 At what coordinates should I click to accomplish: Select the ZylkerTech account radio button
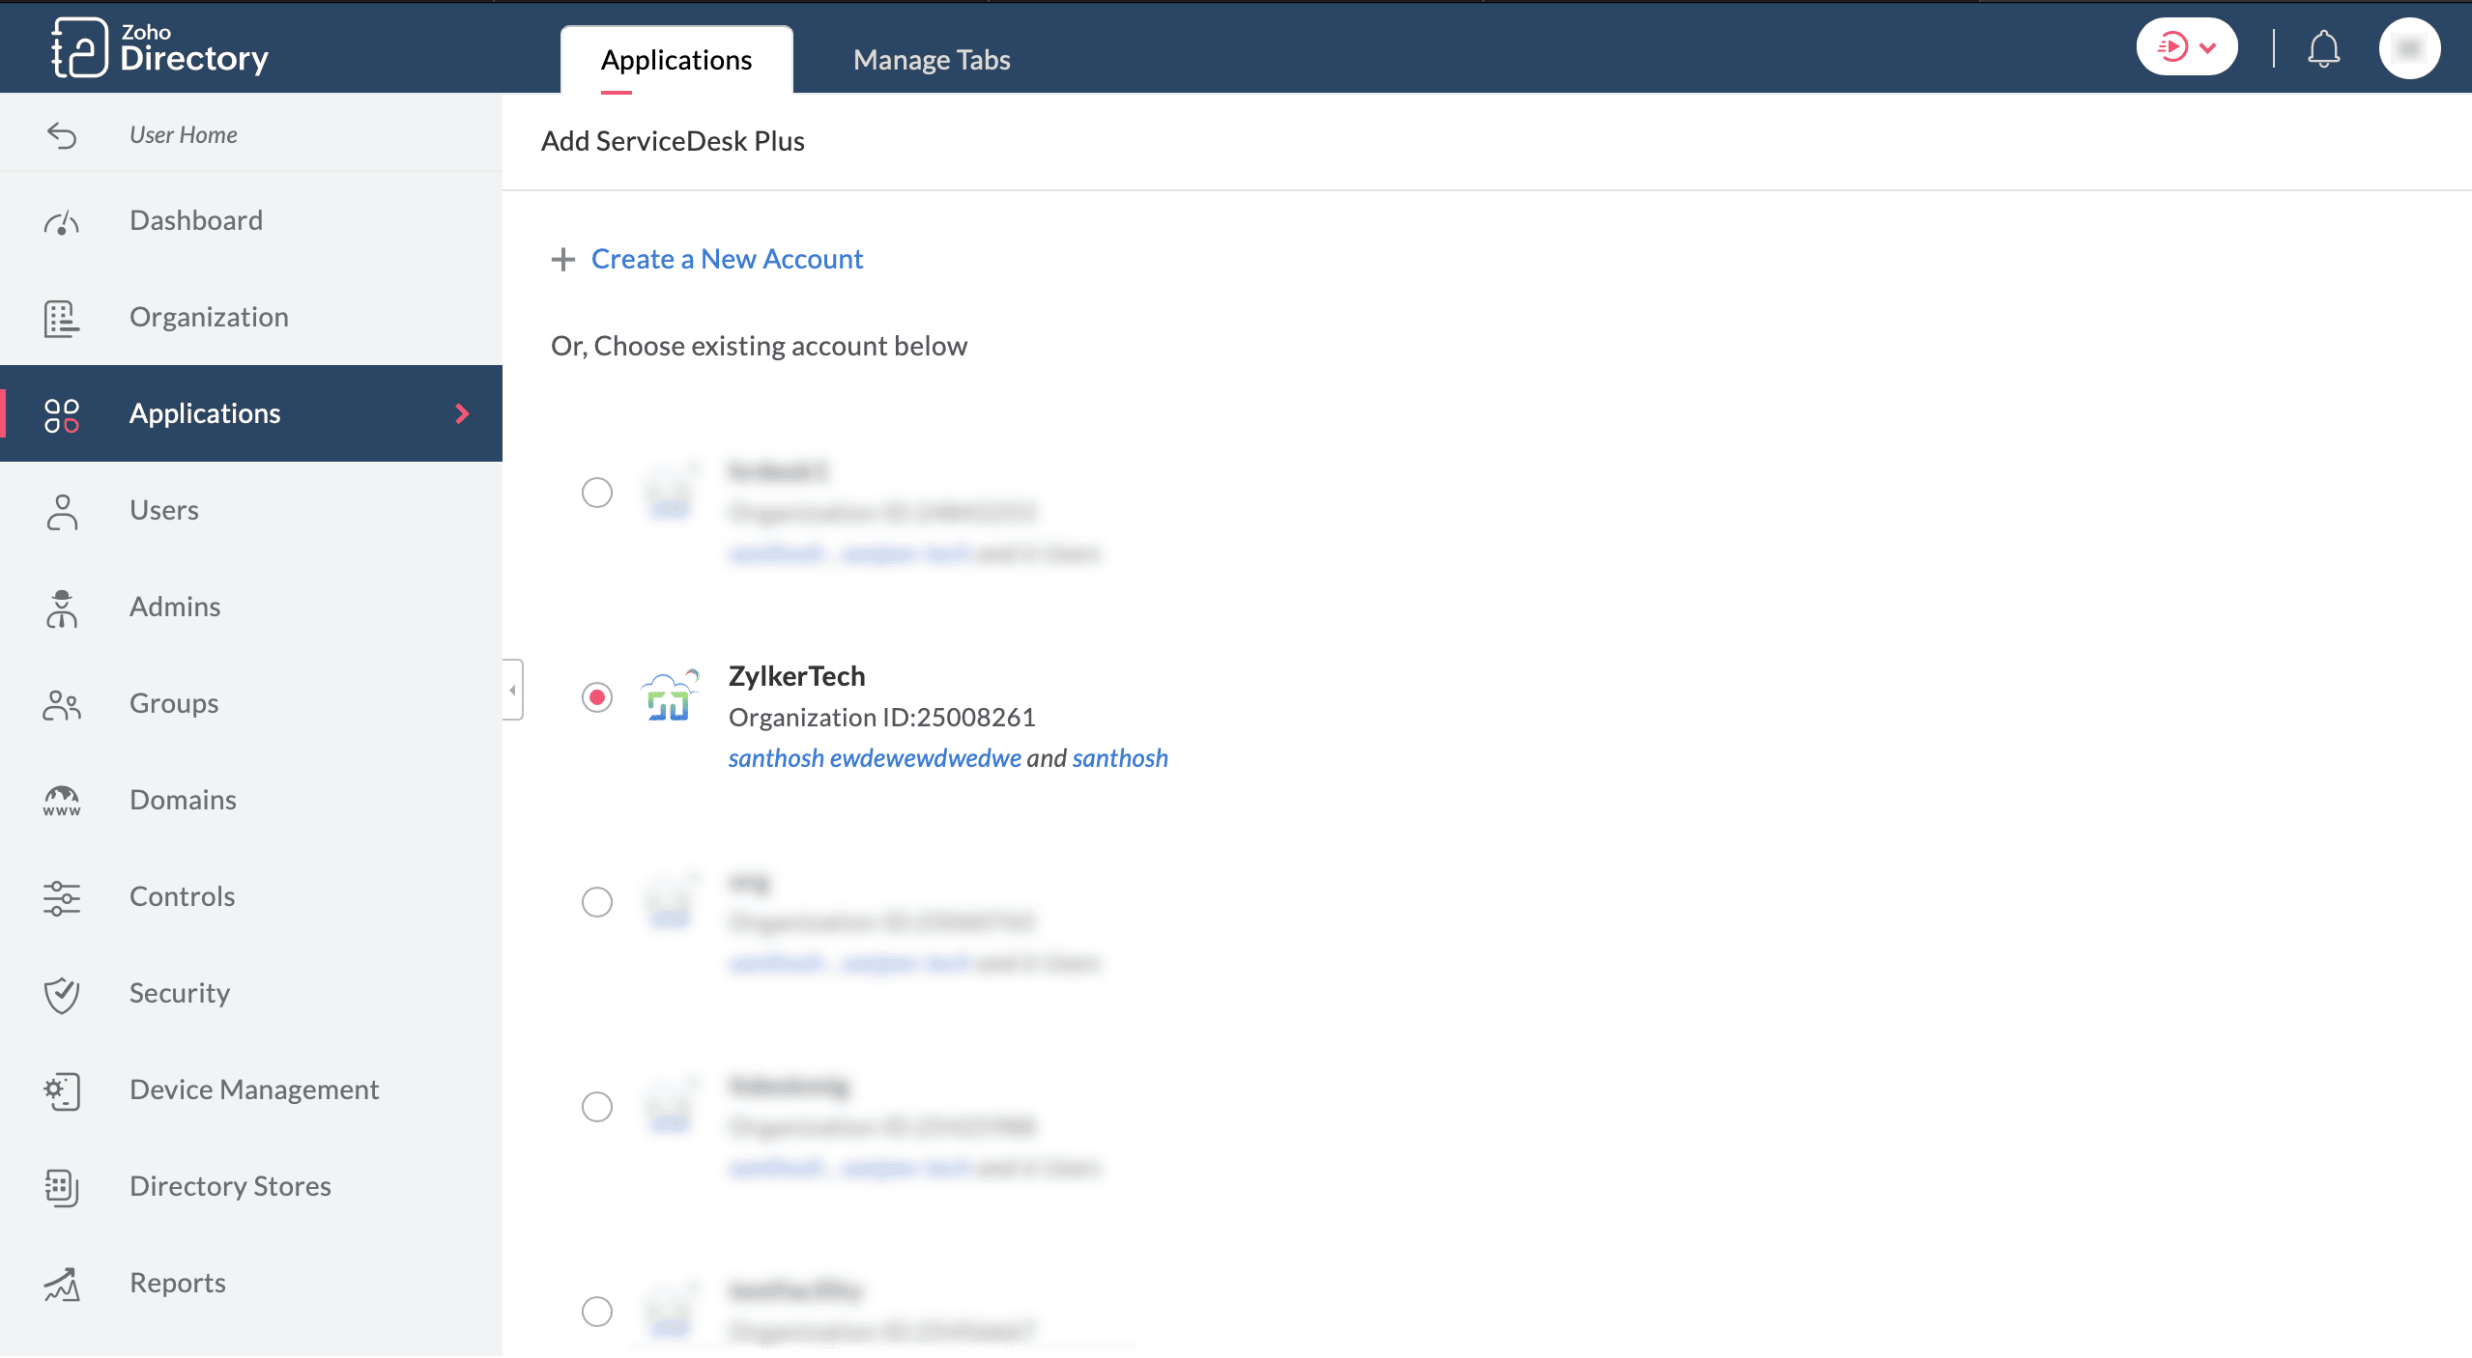pos(597,697)
